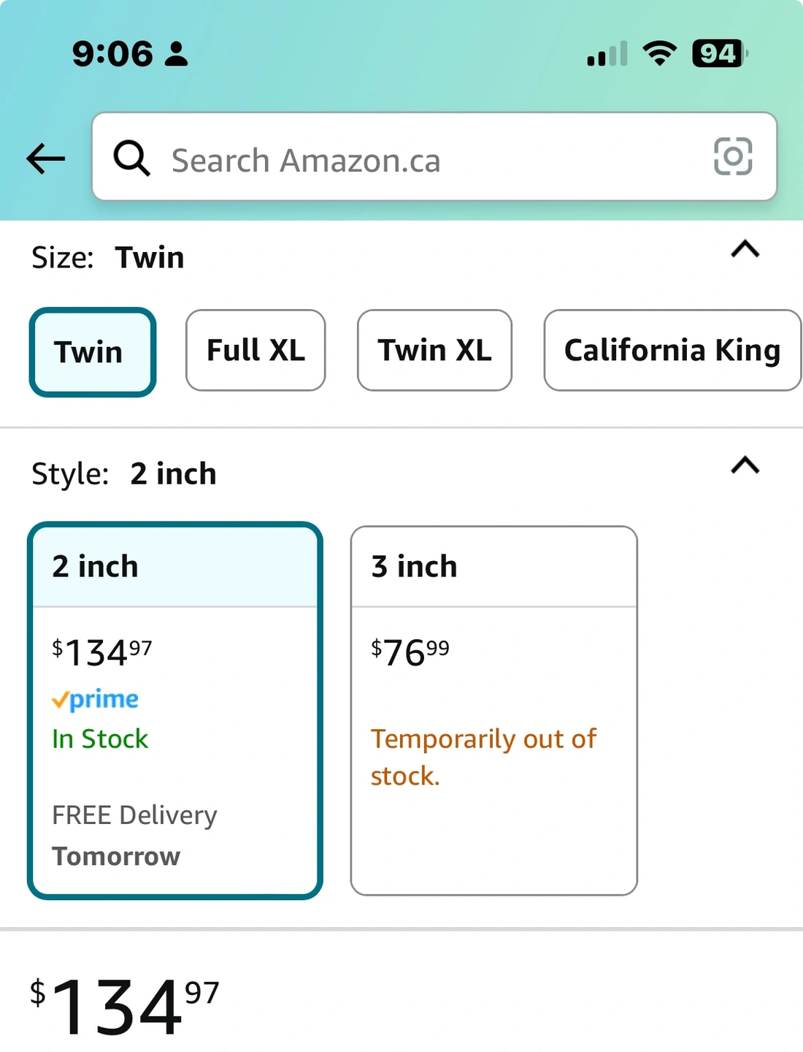
Task: Select the 3 inch style card
Action: coord(493,711)
